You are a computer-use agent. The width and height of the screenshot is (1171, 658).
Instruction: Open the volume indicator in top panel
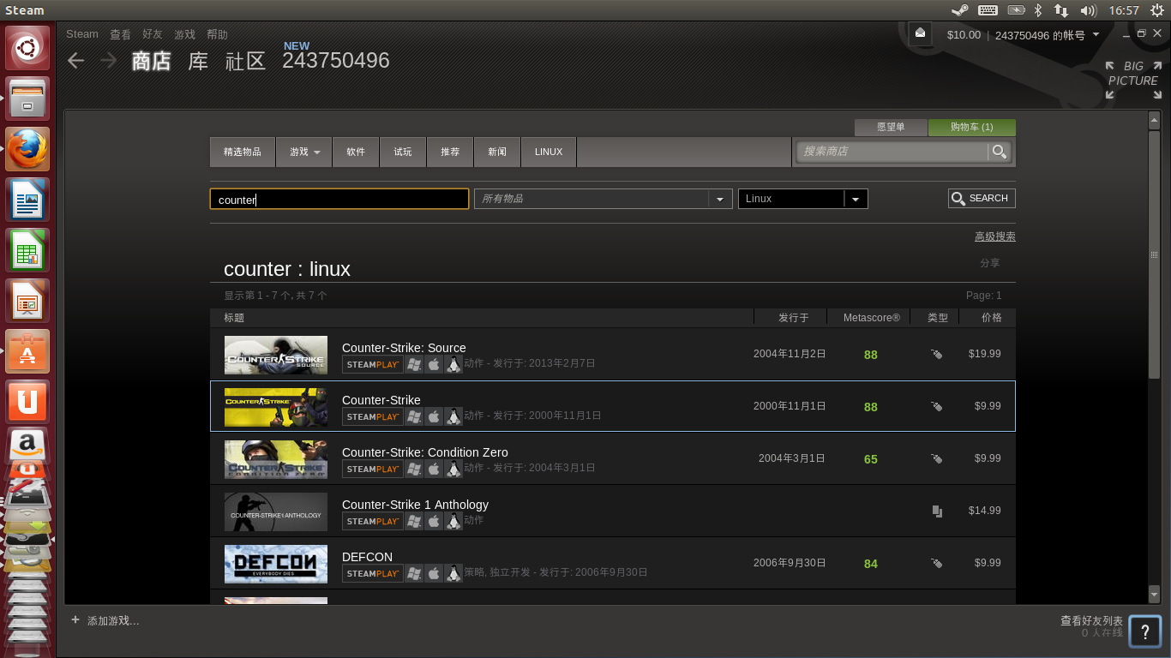coord(1089,10)
